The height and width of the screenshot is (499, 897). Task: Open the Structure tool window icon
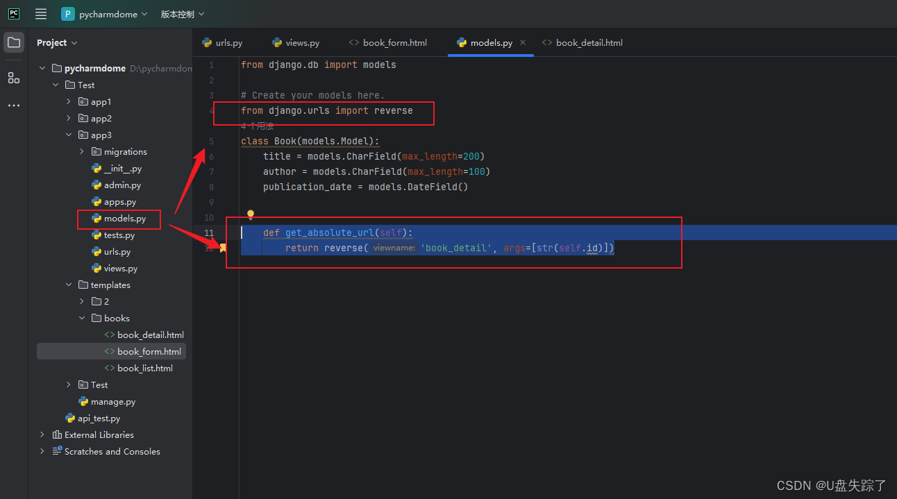(x=14, y=78)
